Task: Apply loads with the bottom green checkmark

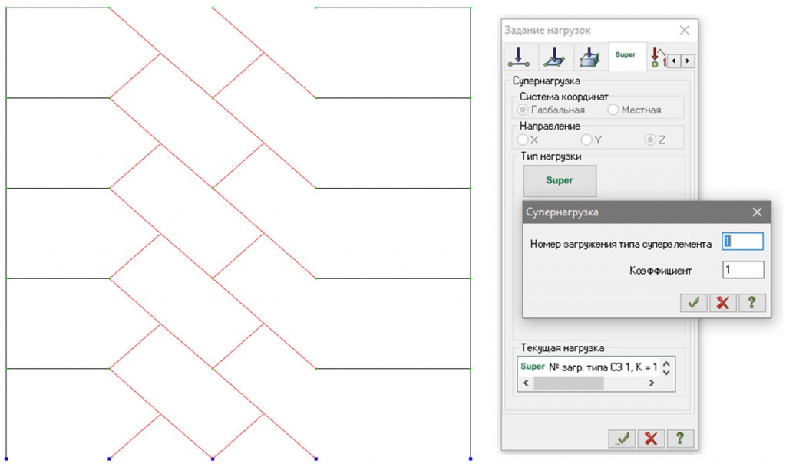Action: point(622,438)
